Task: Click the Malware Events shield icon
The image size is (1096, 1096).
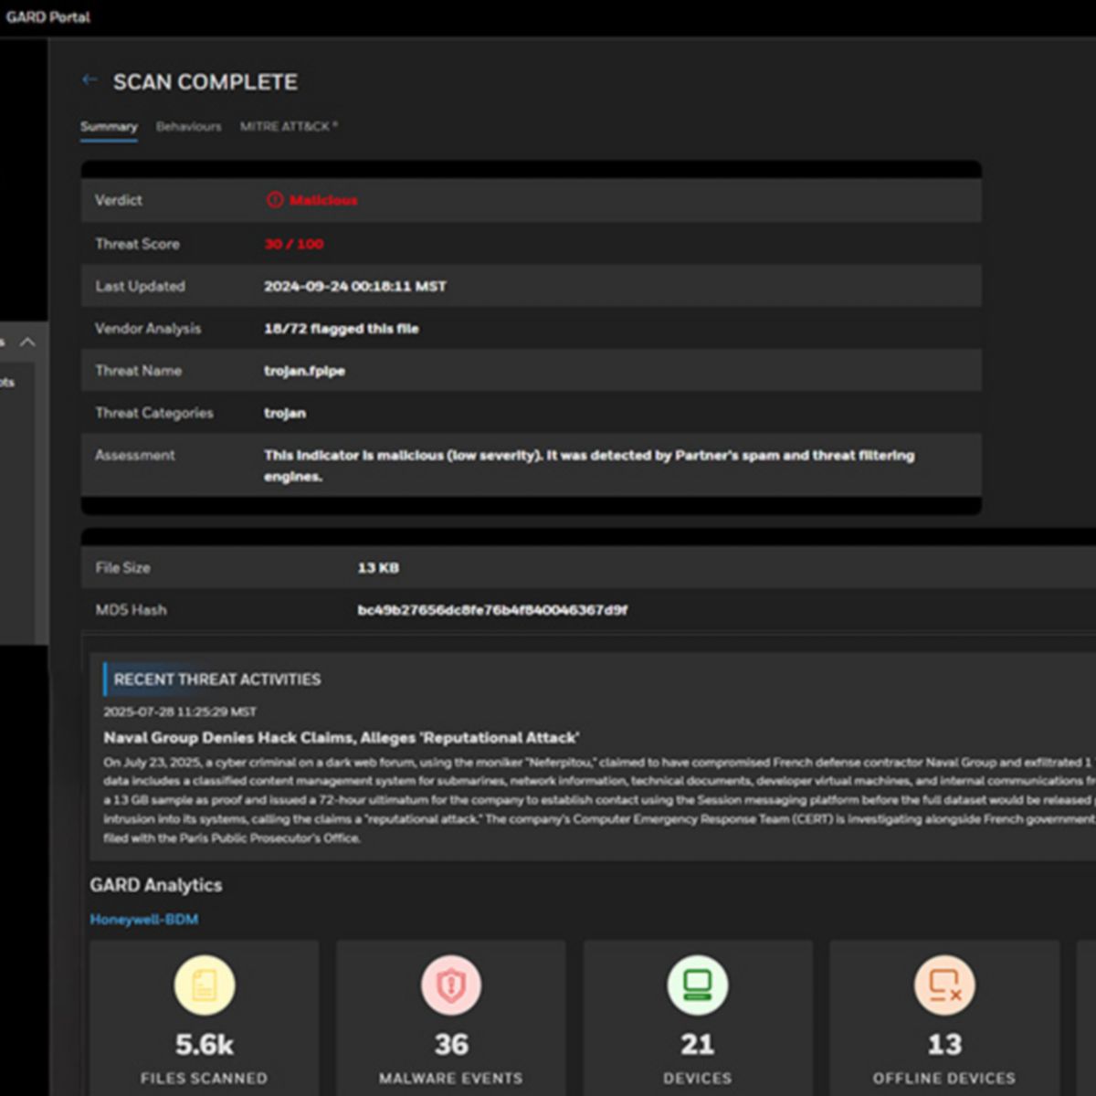Action: 451,985
